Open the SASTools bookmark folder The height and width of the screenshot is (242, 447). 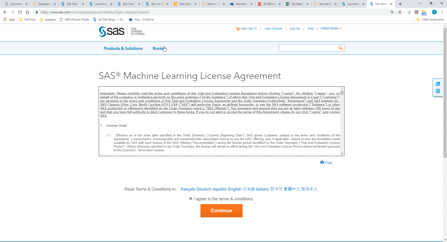point(27,20)
